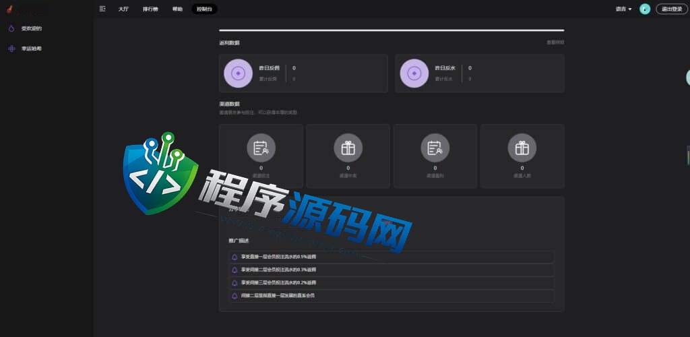Click the first bet-slip icon card
Image resolution: width=690 pixels, height=337 pixels.
click(x=261, y=156)
